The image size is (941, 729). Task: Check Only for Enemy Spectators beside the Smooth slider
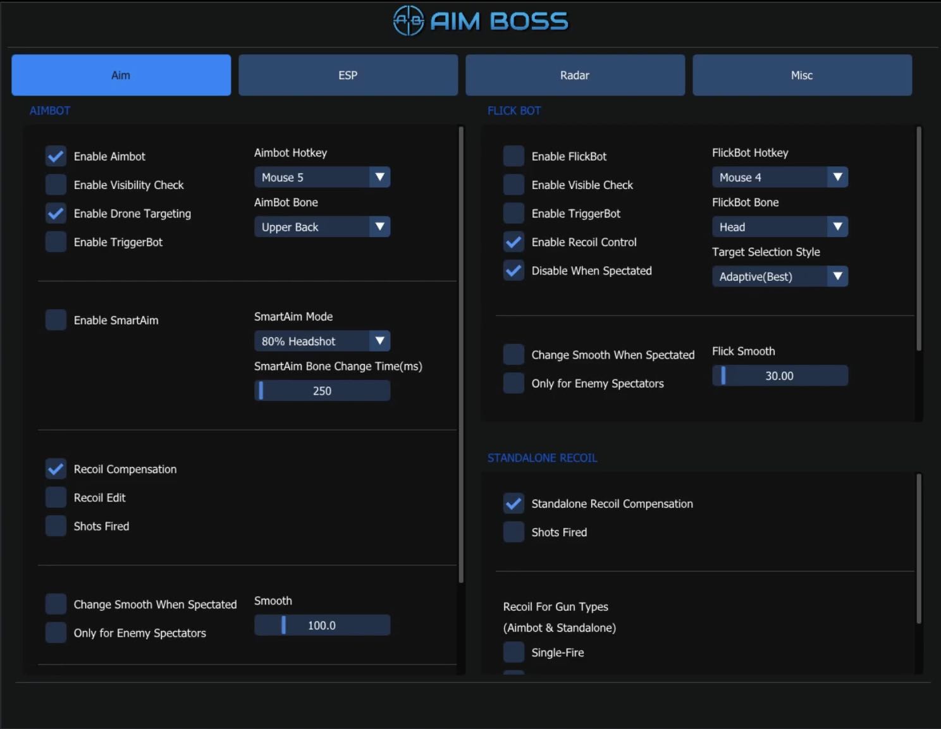point(56,633)
